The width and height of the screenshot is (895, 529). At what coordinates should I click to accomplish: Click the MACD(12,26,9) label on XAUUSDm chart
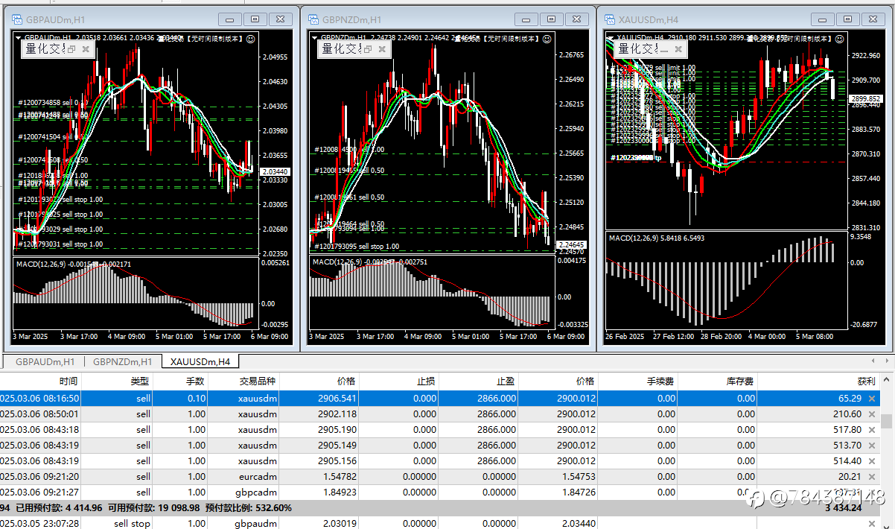pyautogui.click(x=633, y=238)
